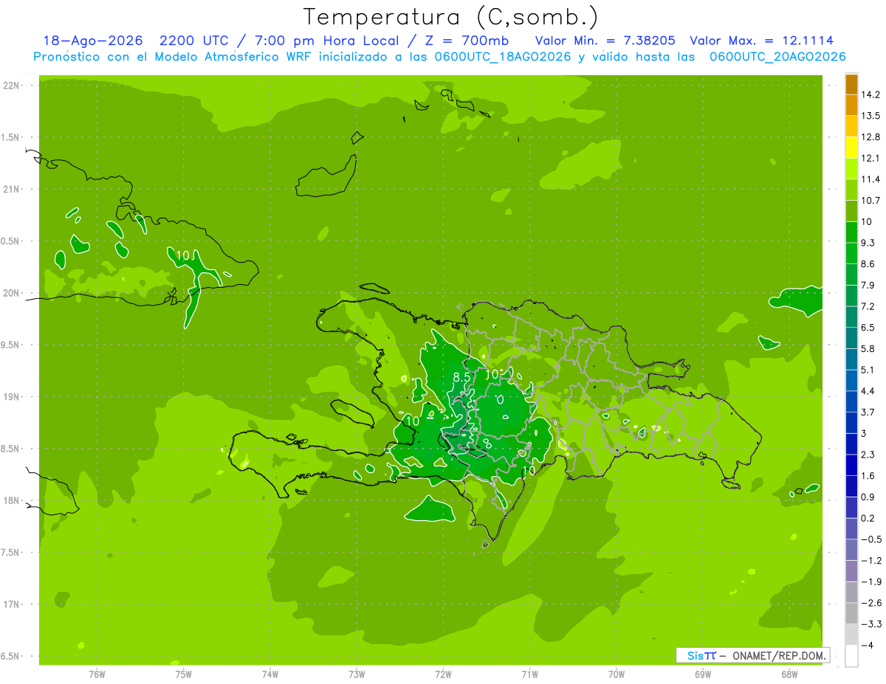Viewport: 886px width, 684px height.
Task: Pick the swatch between 11.4 and 12.1
Action: point(851,169)
